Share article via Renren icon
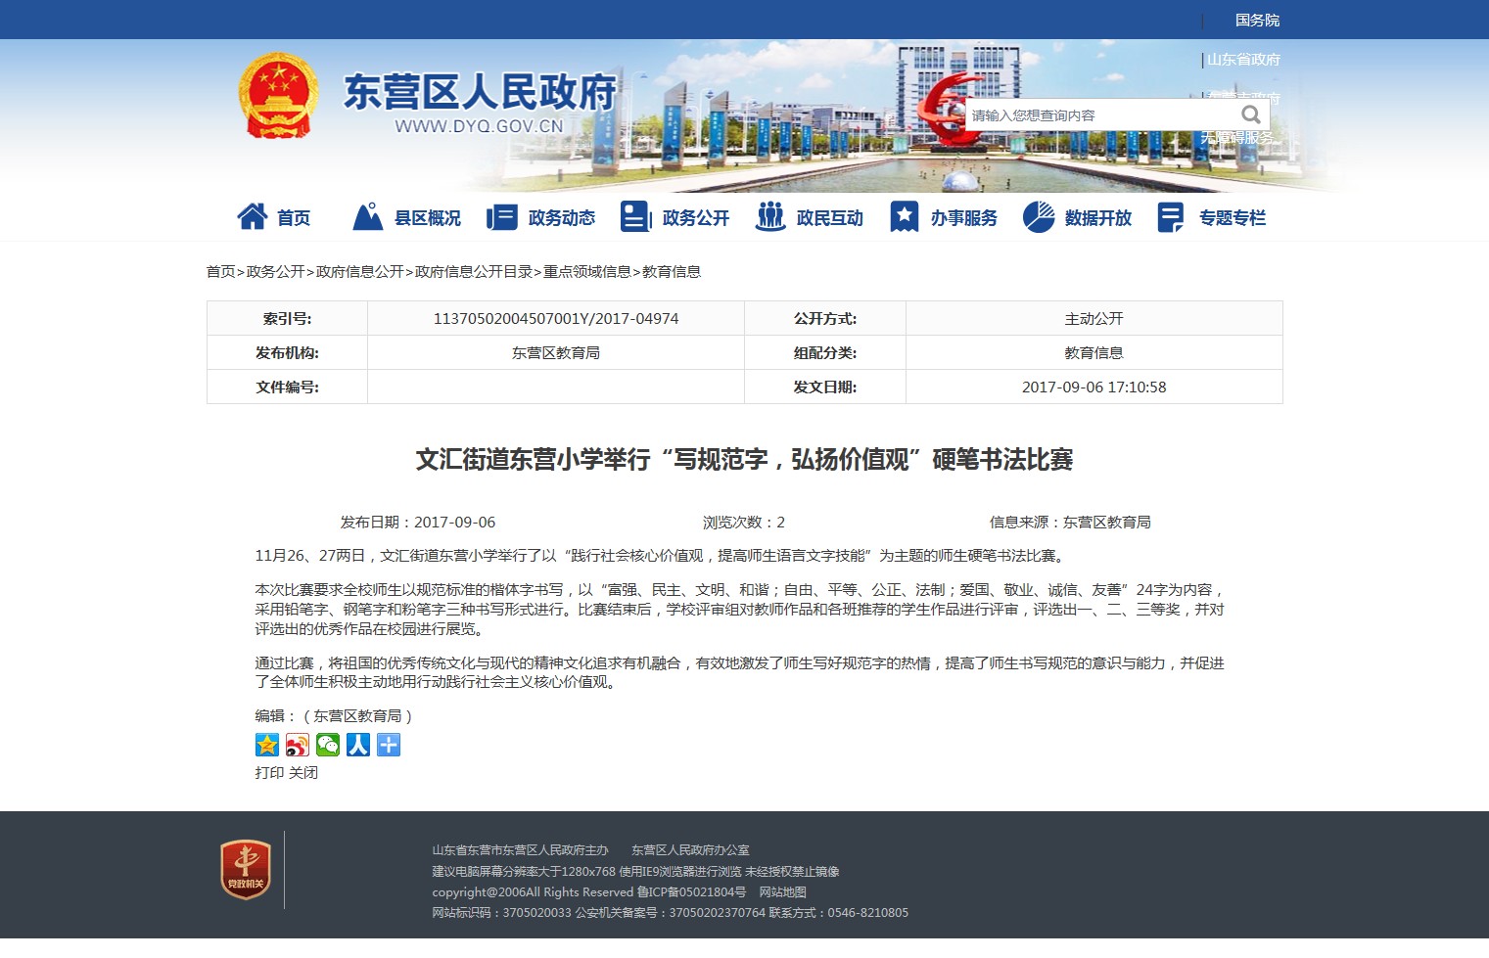The width and height of the screenshot is (1489, 958). (358, 745)
